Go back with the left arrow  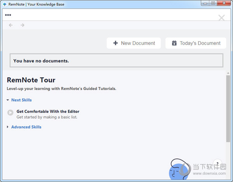(11, 25)
